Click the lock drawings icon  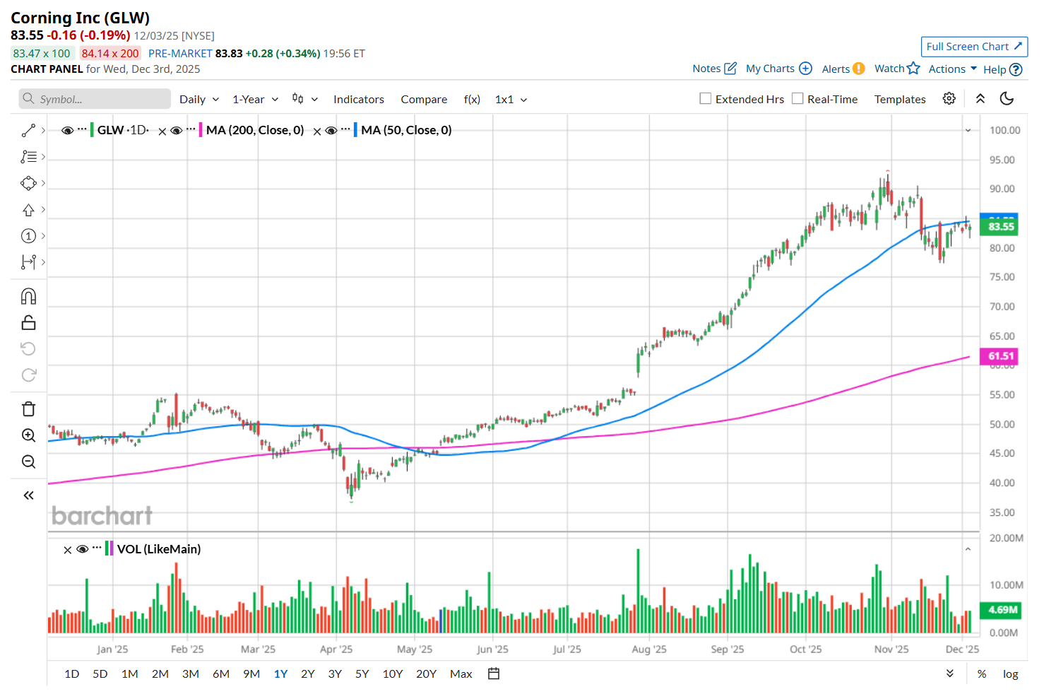coord(28,323)
